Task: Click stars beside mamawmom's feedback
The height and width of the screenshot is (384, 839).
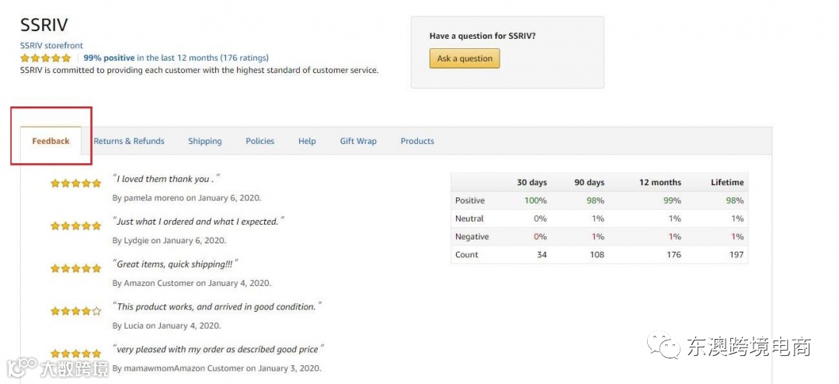Action: 75,354
